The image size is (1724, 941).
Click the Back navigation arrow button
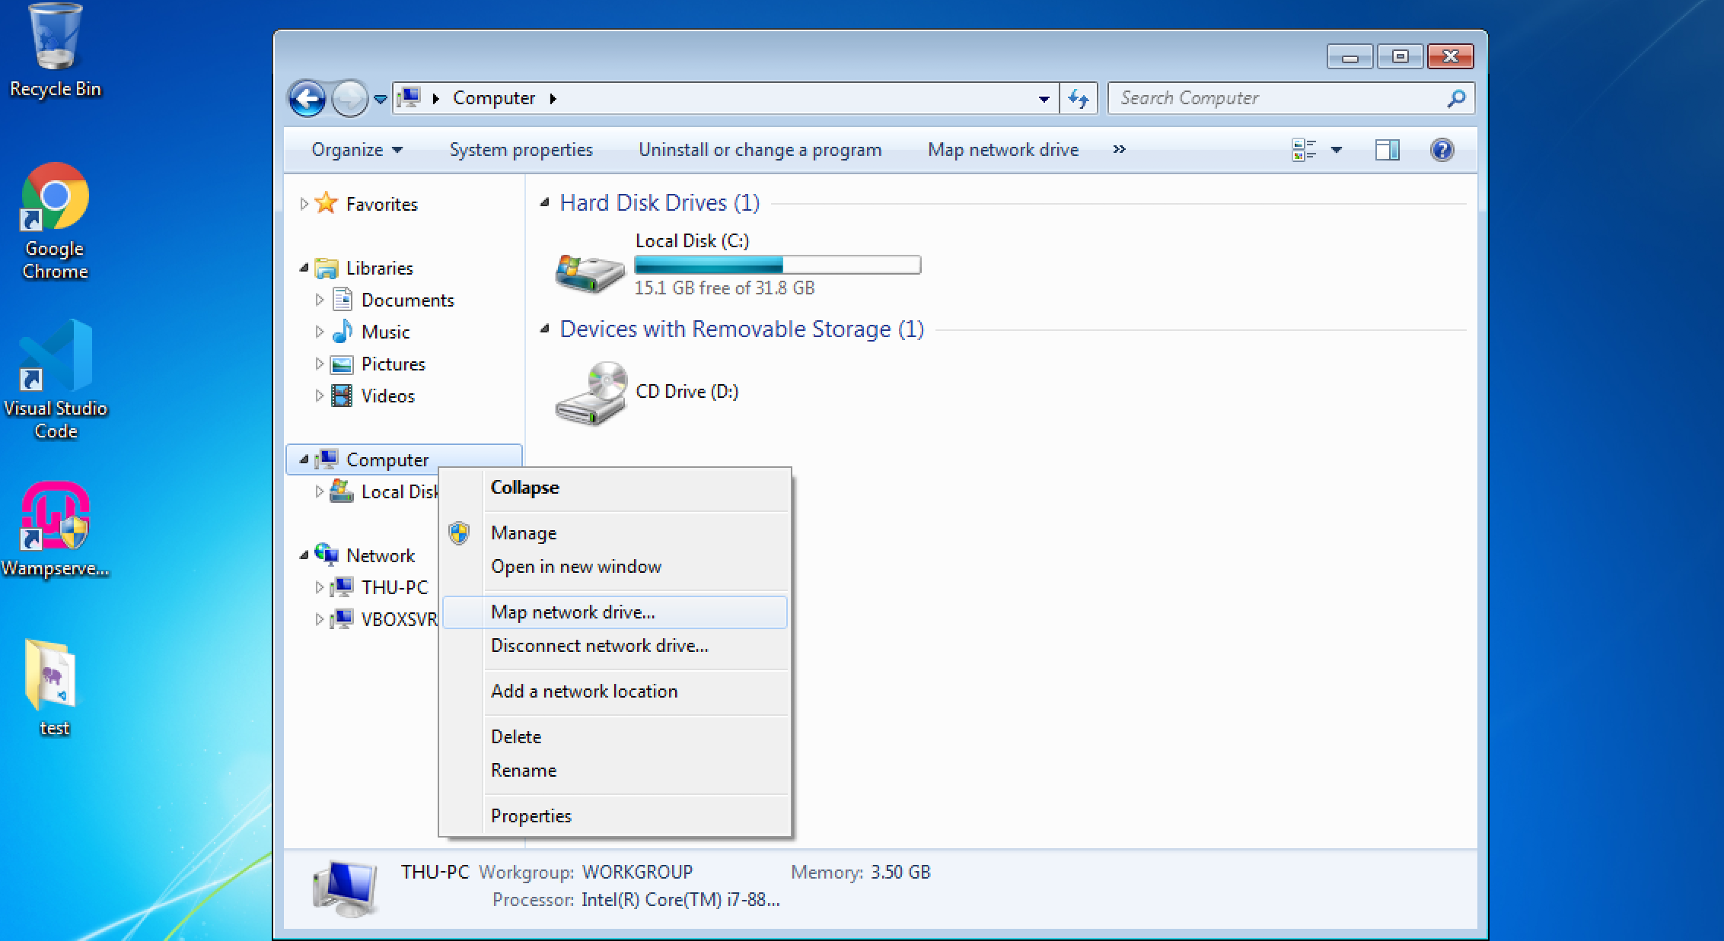click(307, 98)
